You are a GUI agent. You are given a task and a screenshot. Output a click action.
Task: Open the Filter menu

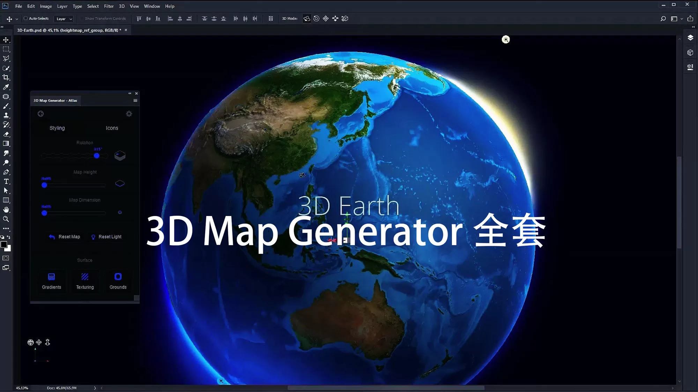point(109,6)
